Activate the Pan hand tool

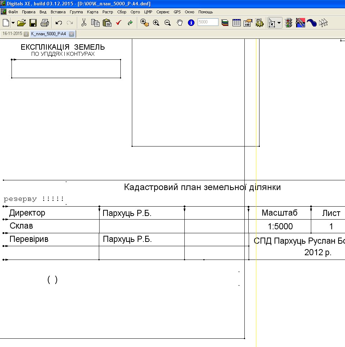pos(180,23)
